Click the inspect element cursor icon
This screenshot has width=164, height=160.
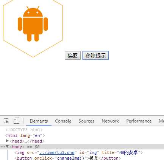tap(6, 121)
